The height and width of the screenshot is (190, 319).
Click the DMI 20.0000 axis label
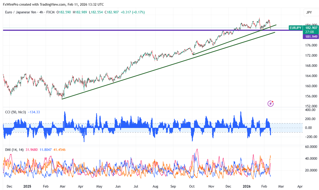tap(311, 170)
